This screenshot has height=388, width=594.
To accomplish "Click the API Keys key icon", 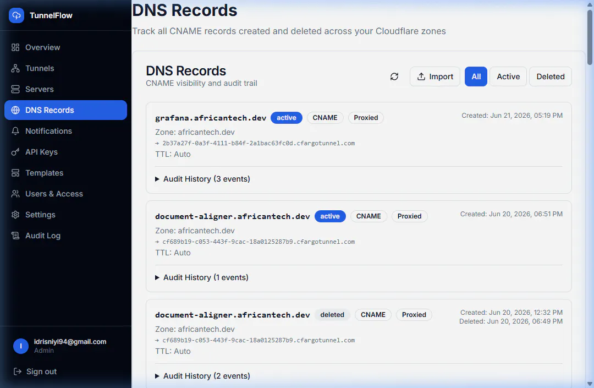I will pyautogui.click(x=15, y=152).
